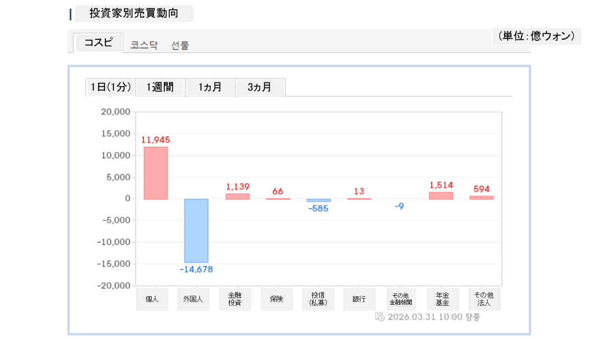Click the 個人 category label
This screenshot has width=599, height=337.
tap(152, 299)
